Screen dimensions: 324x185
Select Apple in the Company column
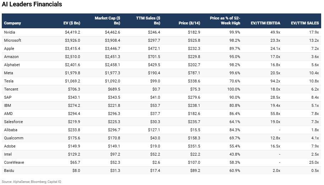9,48
